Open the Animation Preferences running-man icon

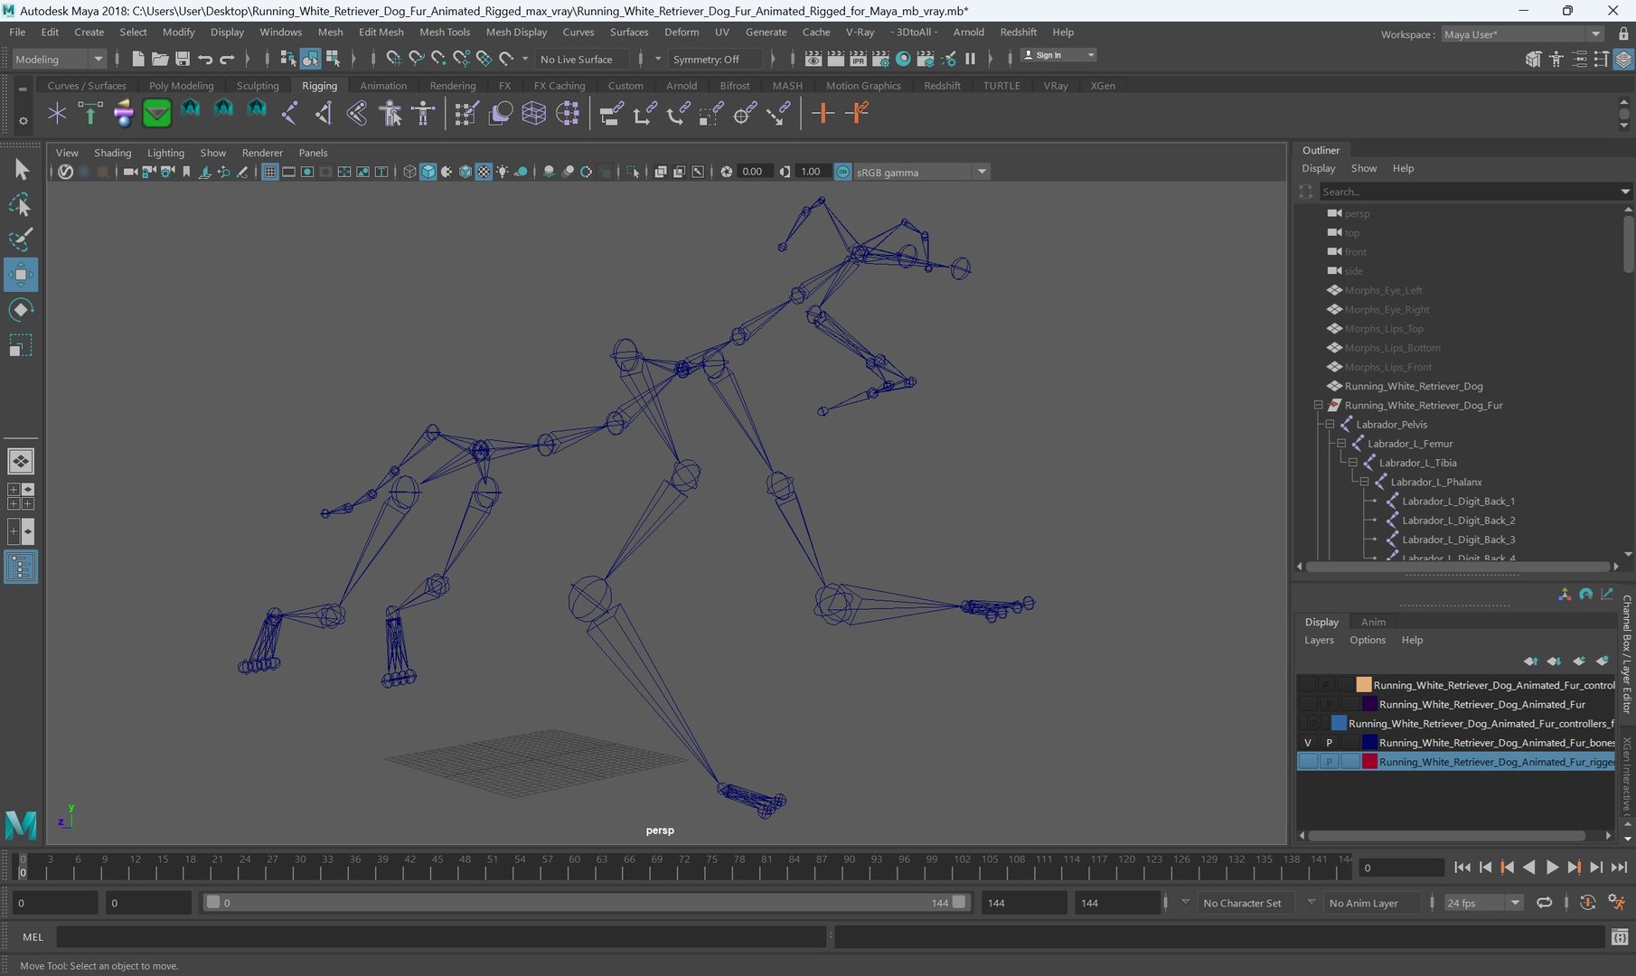pyautogui.click(x=1617, y=903)
